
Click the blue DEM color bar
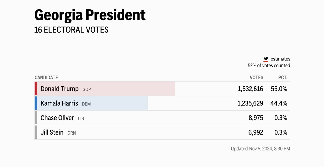pyautogui.click(x=36, y=103)
